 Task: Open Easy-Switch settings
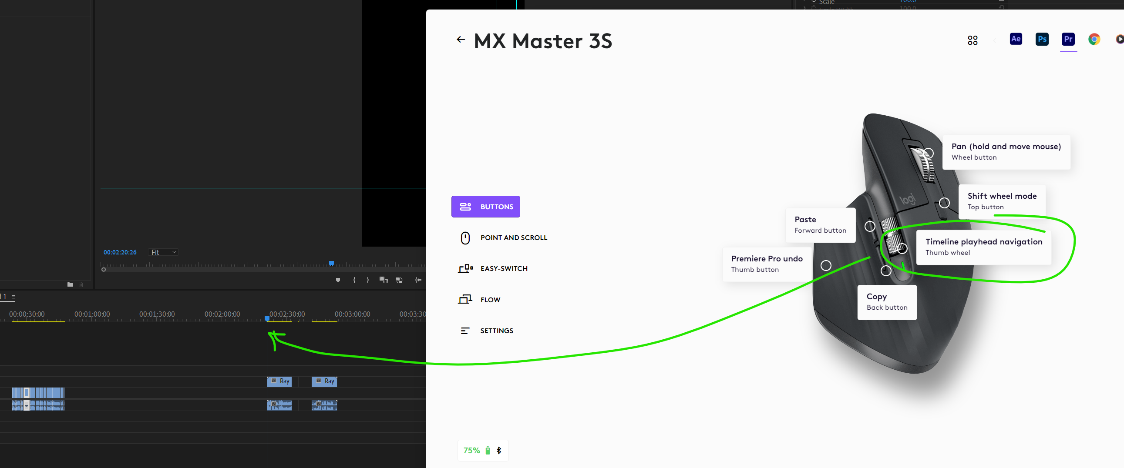pos(504,268)
